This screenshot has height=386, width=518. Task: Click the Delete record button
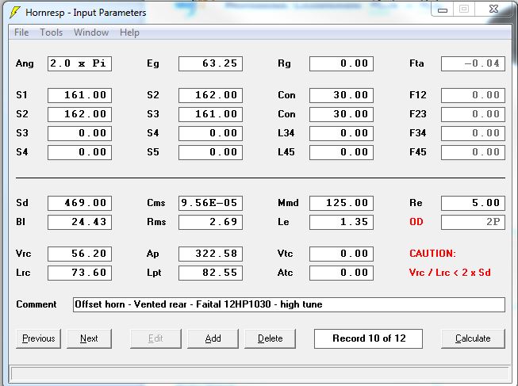(270, 338)
